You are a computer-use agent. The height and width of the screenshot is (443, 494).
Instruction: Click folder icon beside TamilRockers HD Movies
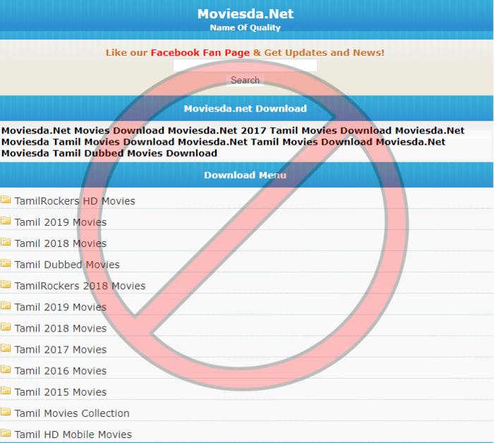(x=6, y=200)
